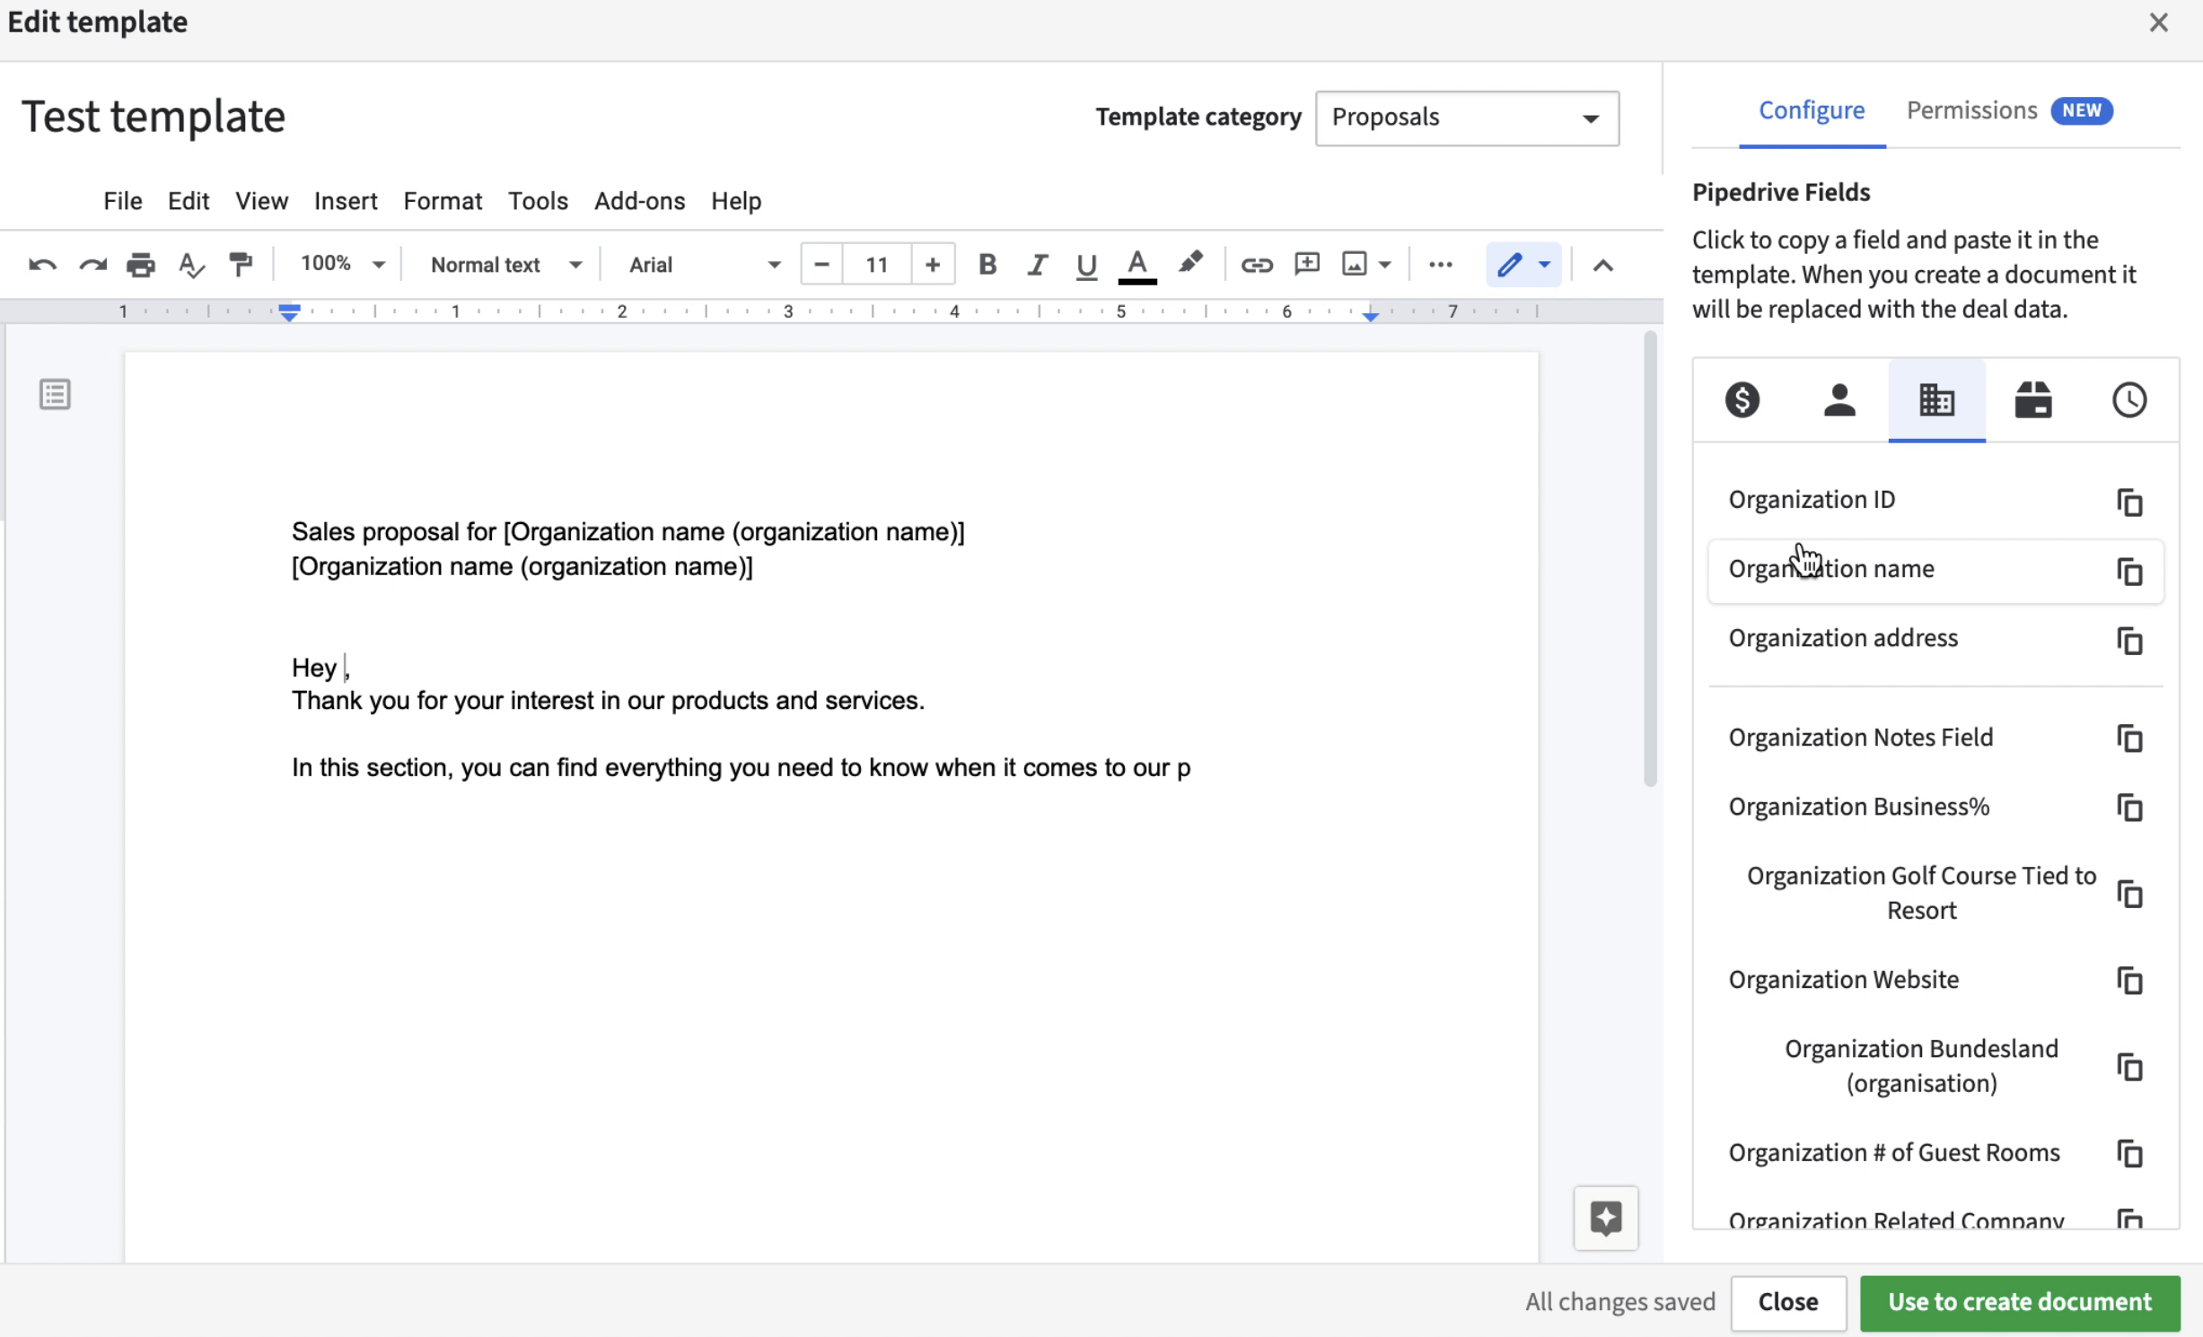
Task: Collapse the menus with the chevron up icon
Action: (1603, 266)
